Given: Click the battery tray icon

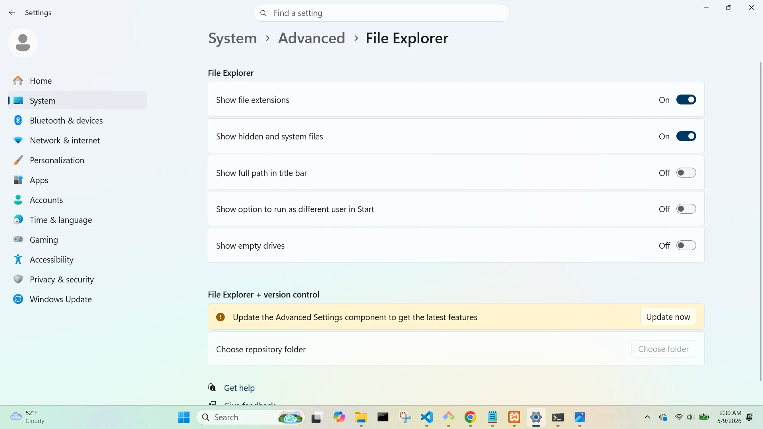Looking at the screenshot, I should (x=704, y=417).
